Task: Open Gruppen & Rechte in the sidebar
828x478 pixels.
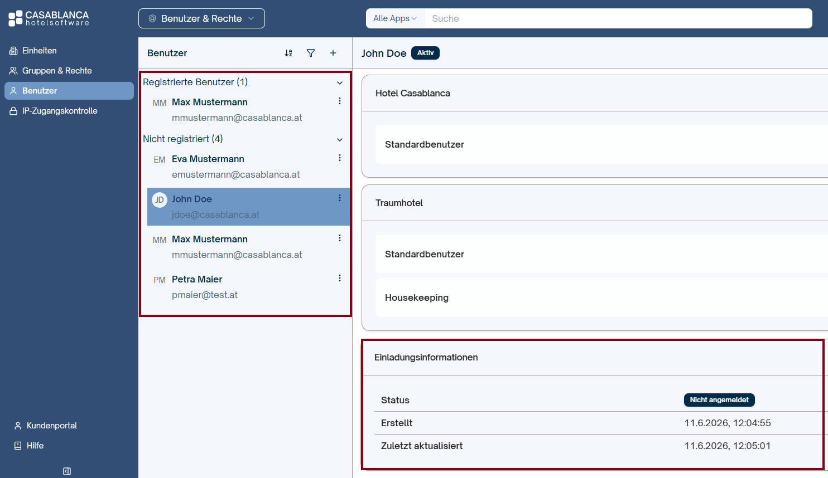Action: pyautogui.click(x=69, y=71)
